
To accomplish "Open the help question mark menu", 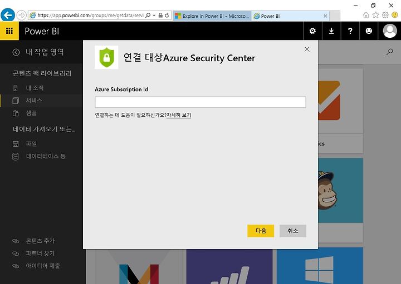I will [350, 31].
